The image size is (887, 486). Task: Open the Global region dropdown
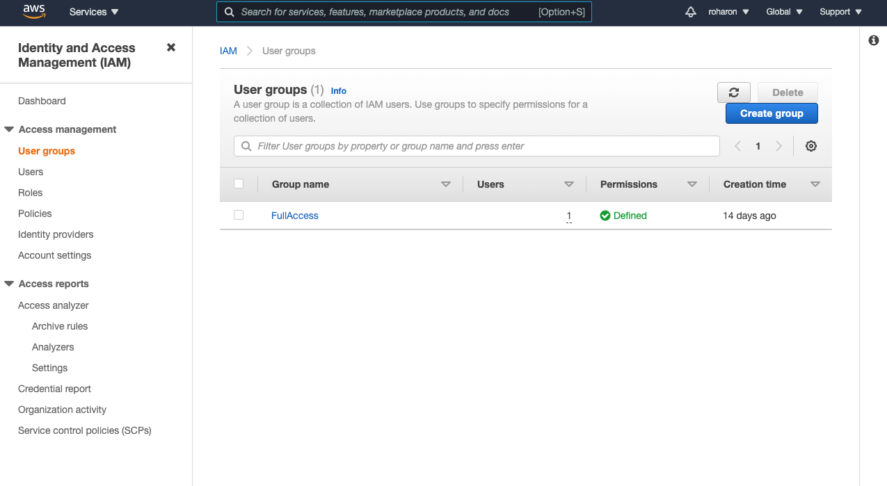[x=784, y=12]
